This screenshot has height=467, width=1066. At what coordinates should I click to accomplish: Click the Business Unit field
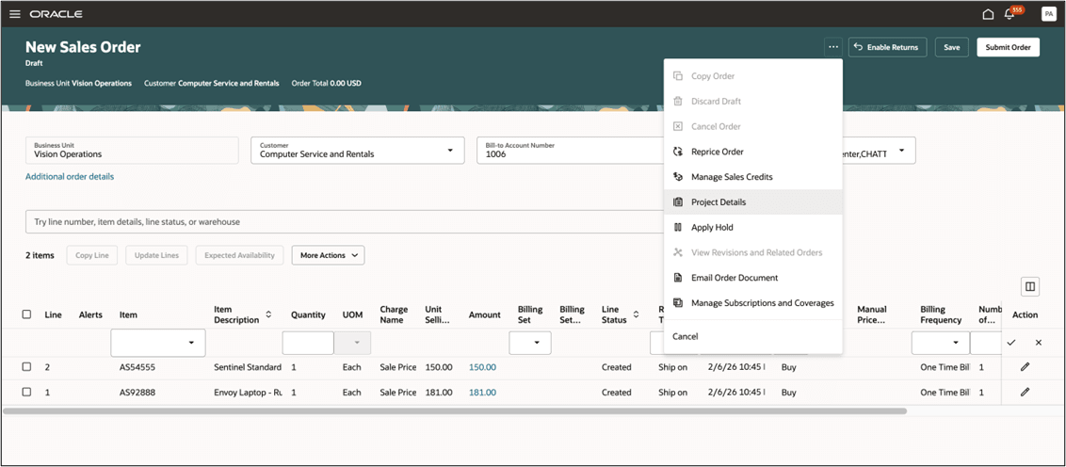point(132,151)
